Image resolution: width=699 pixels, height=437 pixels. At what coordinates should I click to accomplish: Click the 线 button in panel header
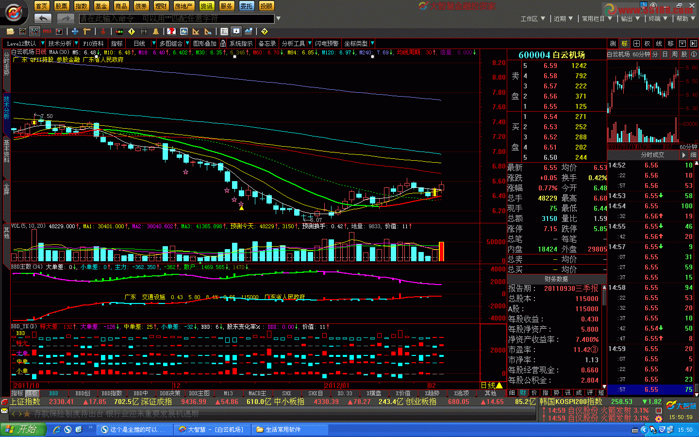[659, 43]
